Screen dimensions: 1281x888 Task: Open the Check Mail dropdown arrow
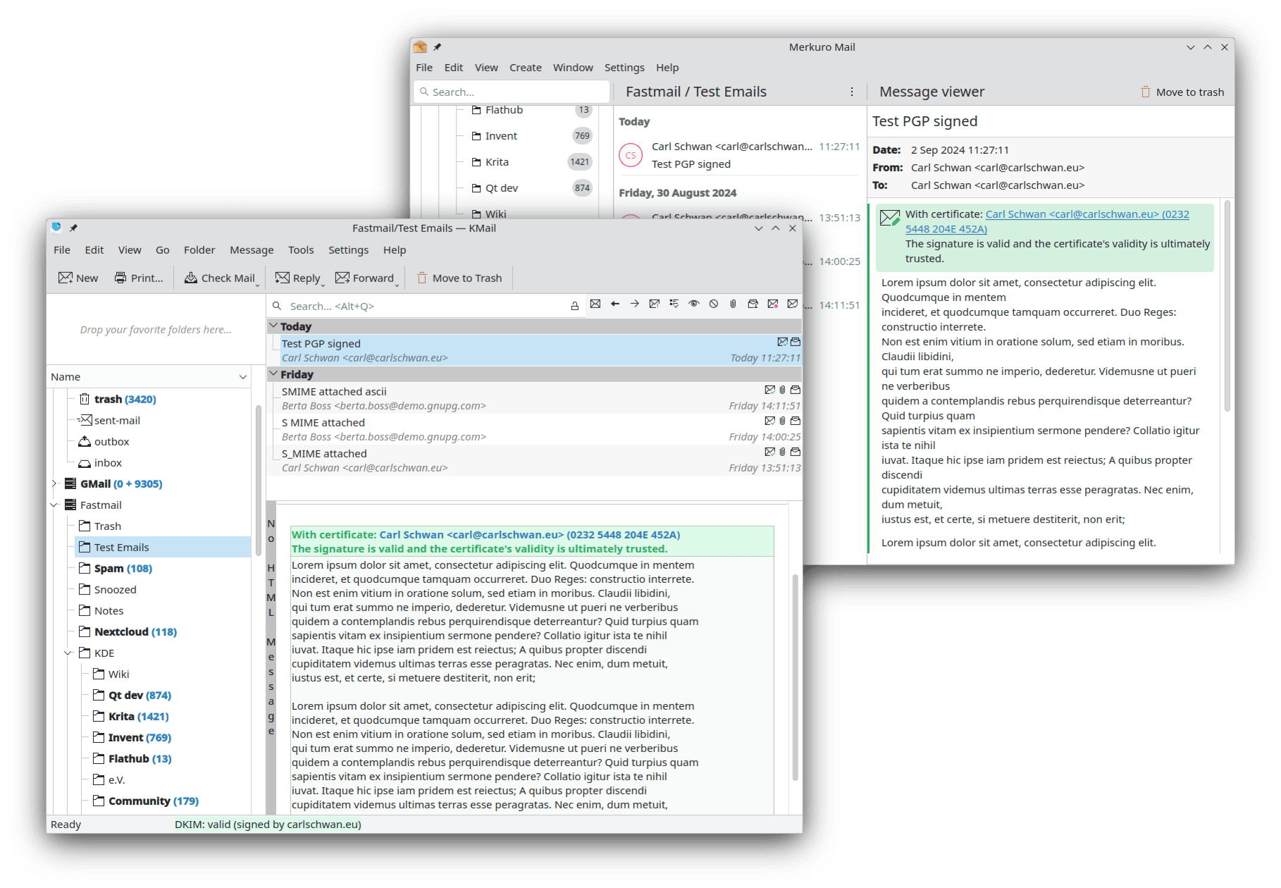[x=258, y=284]
